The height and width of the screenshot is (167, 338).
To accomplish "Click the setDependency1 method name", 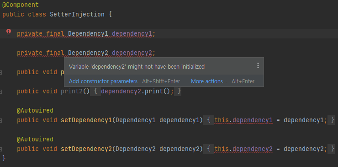I will coord(86,120).
